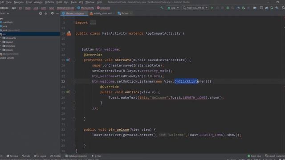Collapse the onClick method fold at line 25
The width and height of the screenshot is (285, 160).
click(74, 92)
